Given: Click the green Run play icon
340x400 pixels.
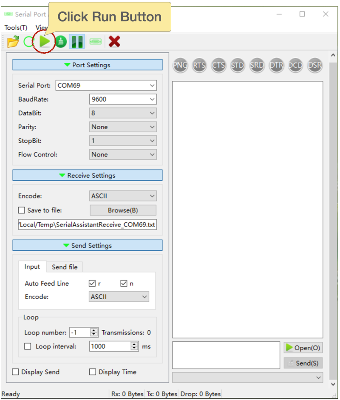Looking at the screenshot, I should 45,41.
